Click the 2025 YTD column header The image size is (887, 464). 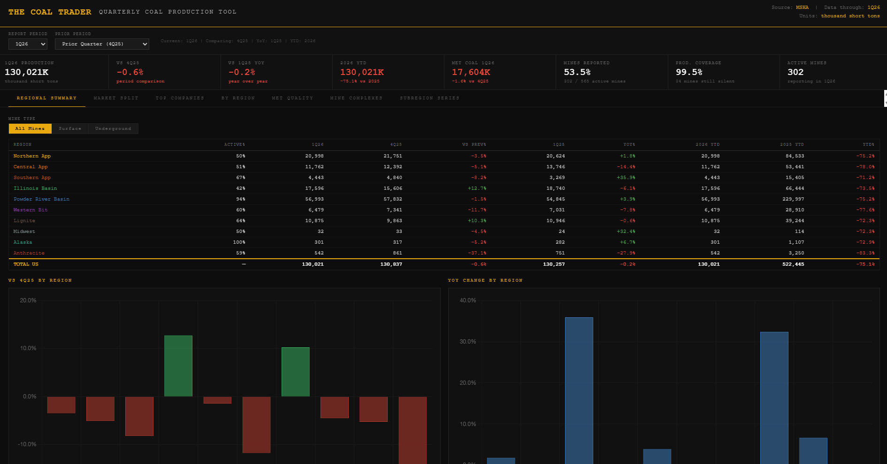coord(792,144)
